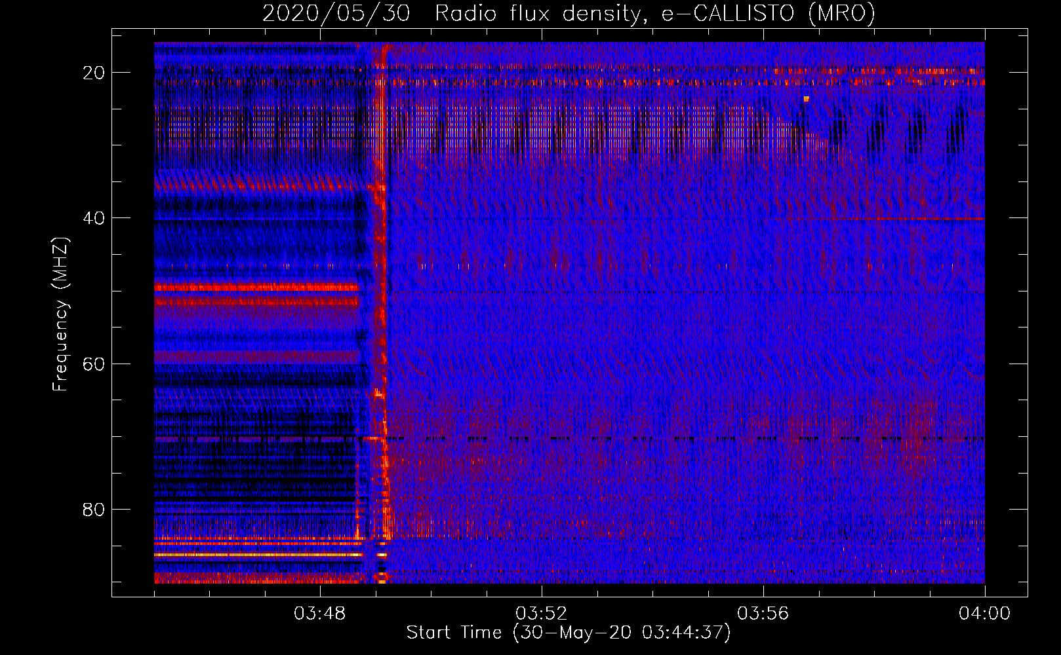Click the small orange pixel marker near 03:57

pos(807,99)
